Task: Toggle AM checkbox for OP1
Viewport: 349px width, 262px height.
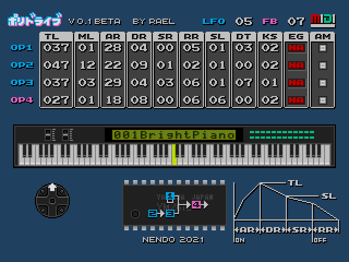Action: click(x=323, y=47)
